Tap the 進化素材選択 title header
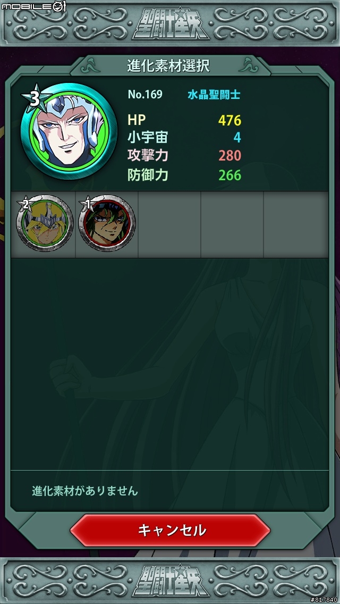340x604 pixels. (x=168, y=66)
